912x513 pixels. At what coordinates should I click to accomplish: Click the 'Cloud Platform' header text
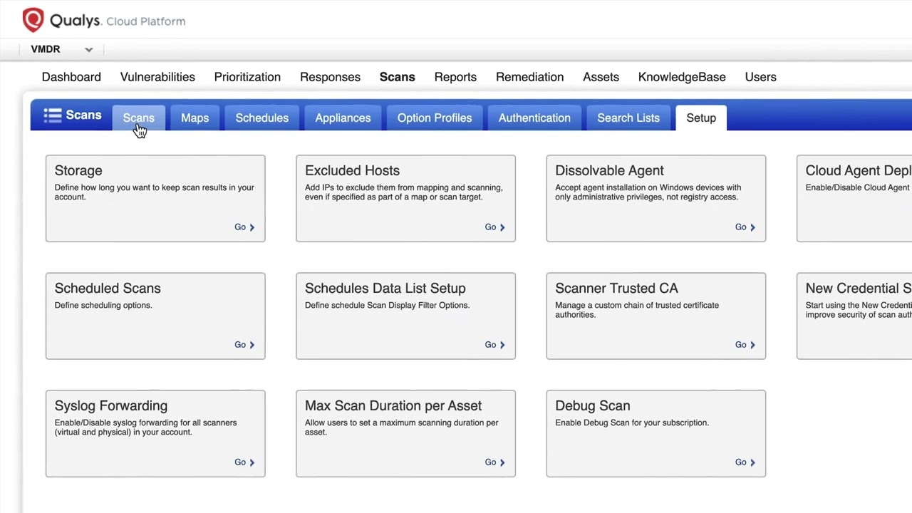pos(145,21)
